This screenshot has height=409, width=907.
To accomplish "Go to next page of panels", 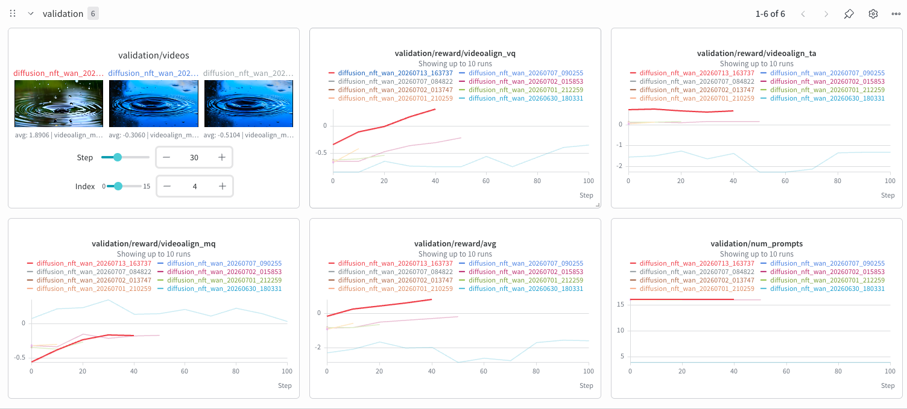I will [x=826, y=13].
